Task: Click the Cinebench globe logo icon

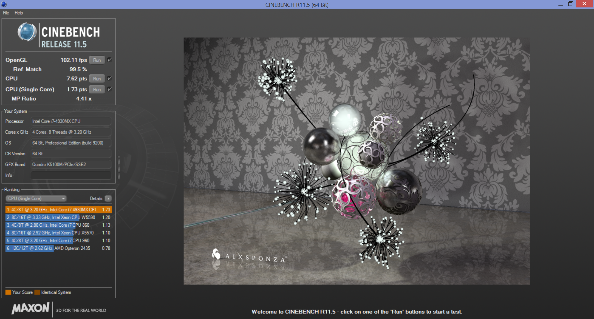Action: [x=27, y=32]
